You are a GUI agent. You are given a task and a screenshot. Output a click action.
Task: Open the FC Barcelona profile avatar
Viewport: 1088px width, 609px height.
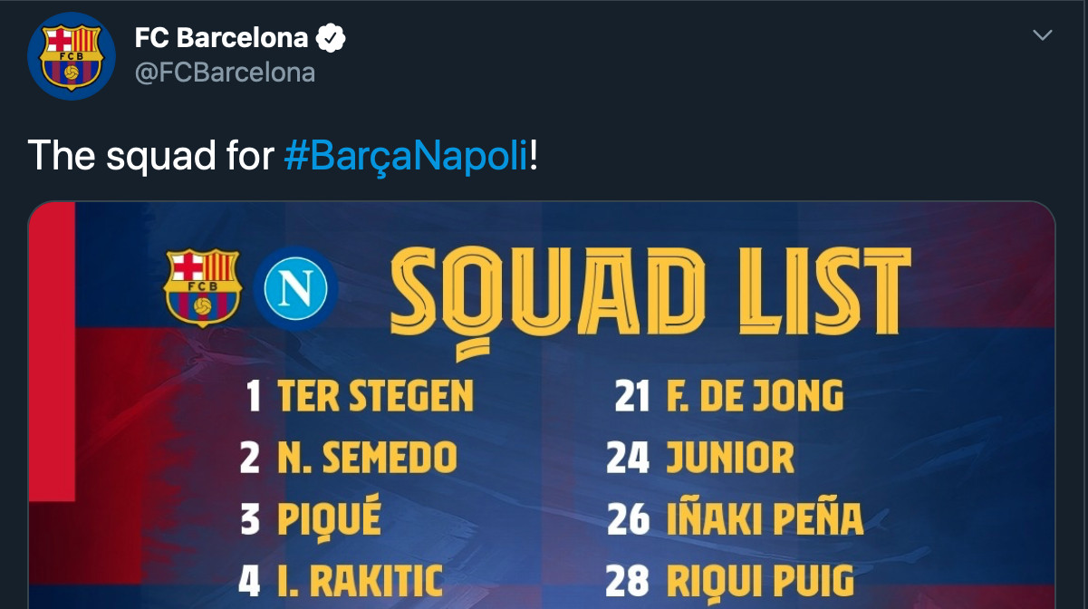point(72,54)
